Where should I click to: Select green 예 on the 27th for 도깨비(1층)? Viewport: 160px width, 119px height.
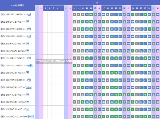tap(145, 58)
